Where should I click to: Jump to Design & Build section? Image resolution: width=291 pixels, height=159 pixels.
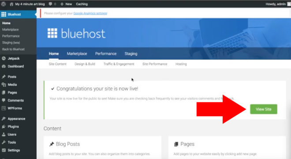click(85, 64)
